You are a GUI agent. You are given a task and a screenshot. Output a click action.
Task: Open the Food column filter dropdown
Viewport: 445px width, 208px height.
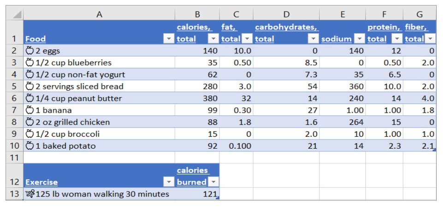(169, 39)
